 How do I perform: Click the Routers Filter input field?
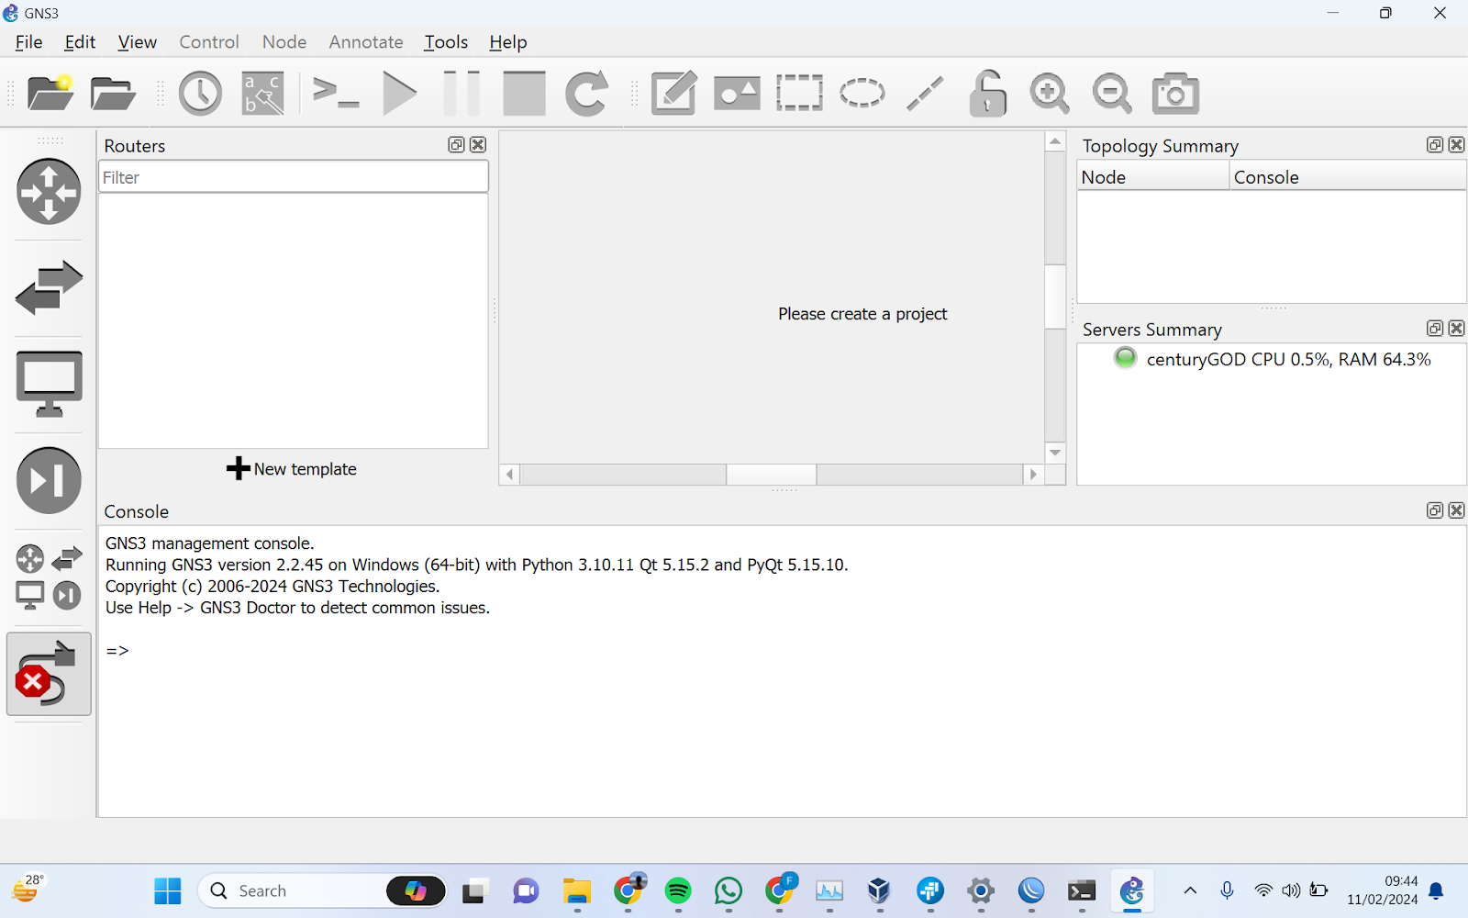click(x=294, y=177)
